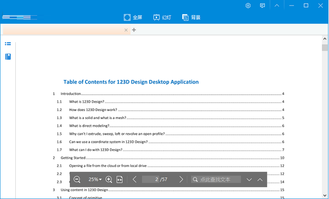
Task: Click the 'Table of Contents' heading
Action: click(131, 82)
